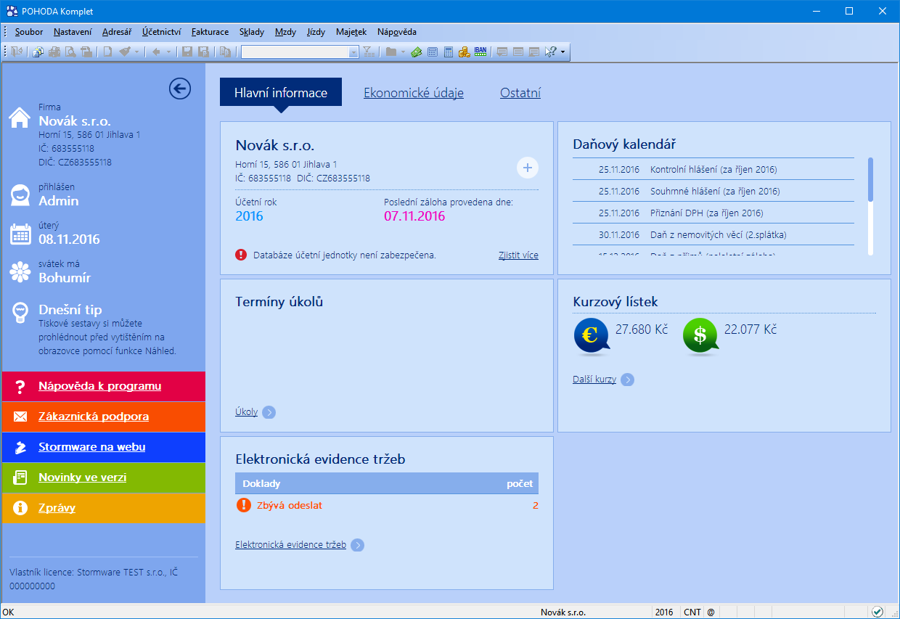900x619 pixels.
Task: Click the Zbývá odeslat text row
Action: coord(387,505)
